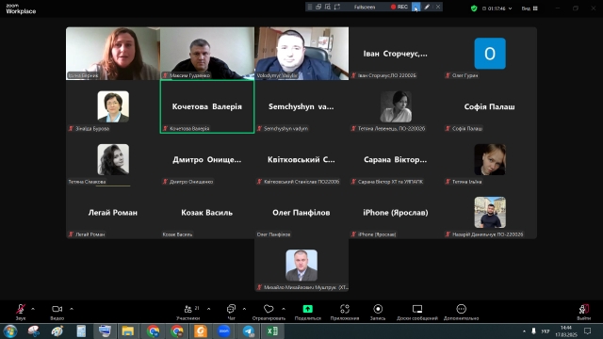The width and height of the screenshot is (603, 339).
Task: Select the Іван Сторчеус participant tile
Action: click(x=396, y=54)
